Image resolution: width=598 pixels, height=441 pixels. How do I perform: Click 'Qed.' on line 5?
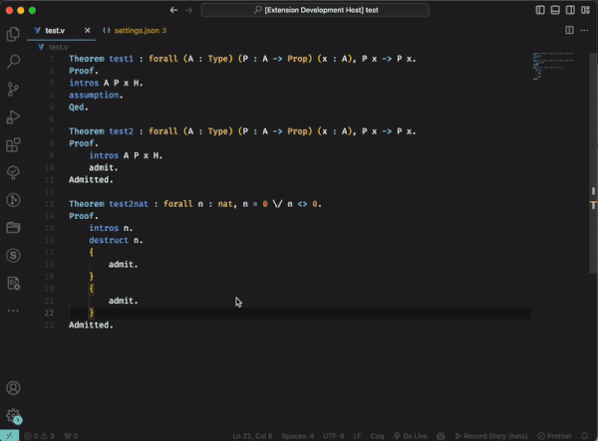tap(79, 107)
